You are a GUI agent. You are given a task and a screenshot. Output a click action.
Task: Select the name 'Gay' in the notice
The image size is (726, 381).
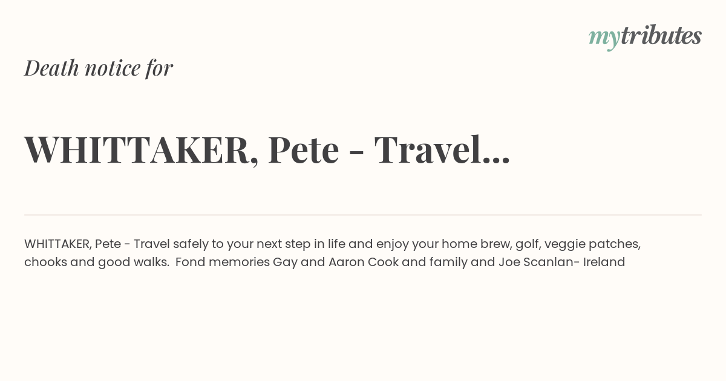(x=286, y=262)
